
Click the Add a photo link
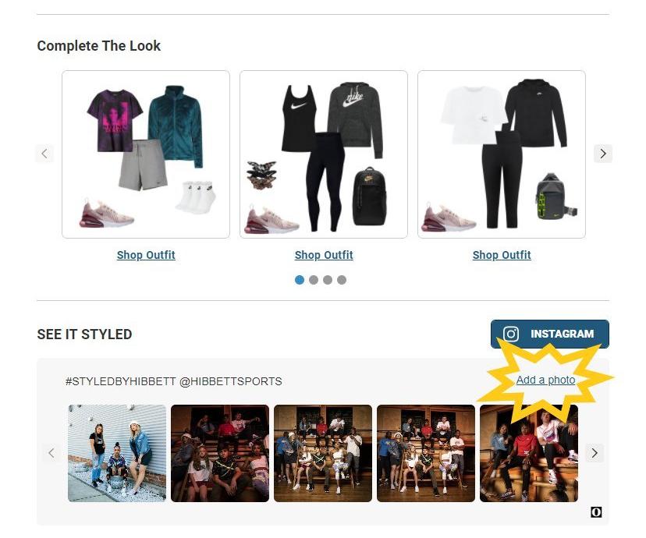coord(545,380)
